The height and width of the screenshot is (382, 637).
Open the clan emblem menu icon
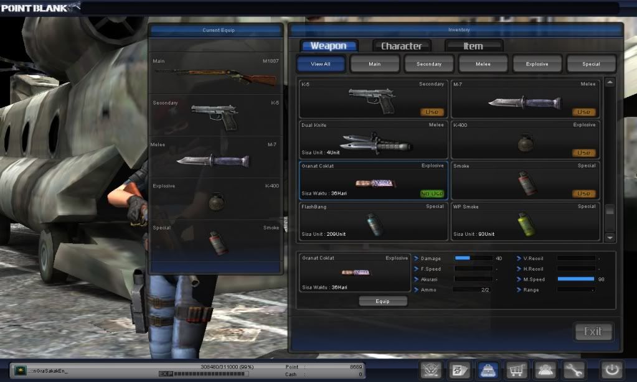[431, 370]
